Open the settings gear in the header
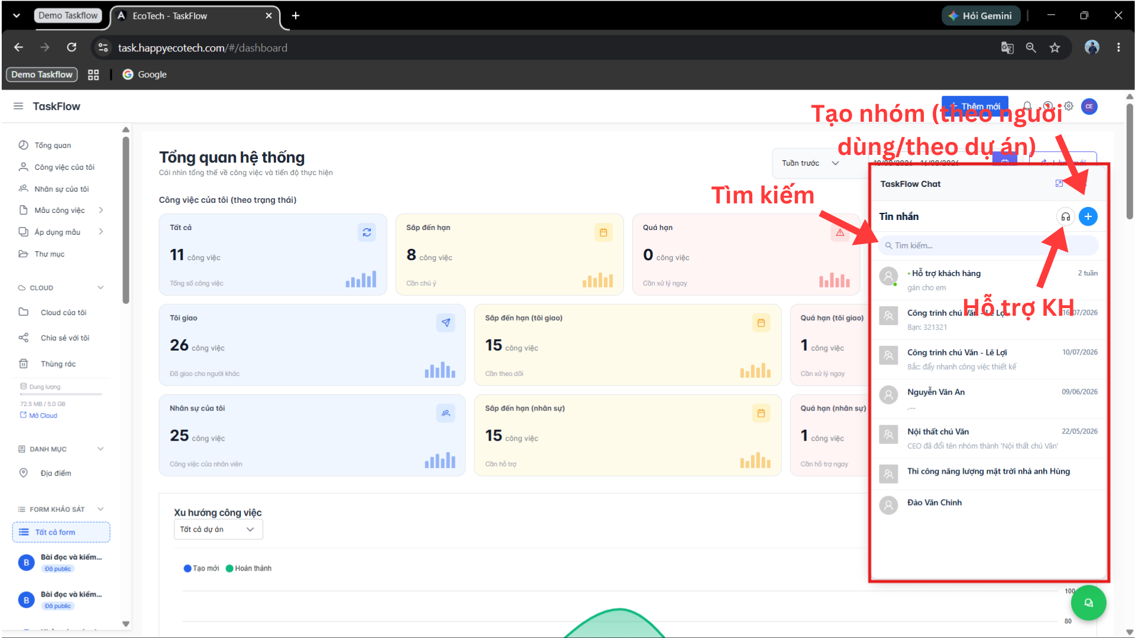The image size is (1135, 638). [x=1069, y=106]
